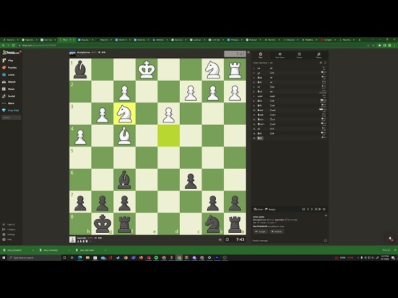This screenshot has width=398, height=298.
Task: Click the browser address bar
Action: (190, 45)
